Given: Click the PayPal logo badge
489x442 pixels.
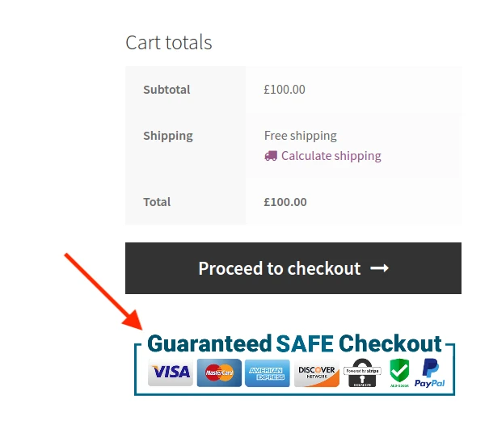Looking at the screenshot, I should coord(430,373).
